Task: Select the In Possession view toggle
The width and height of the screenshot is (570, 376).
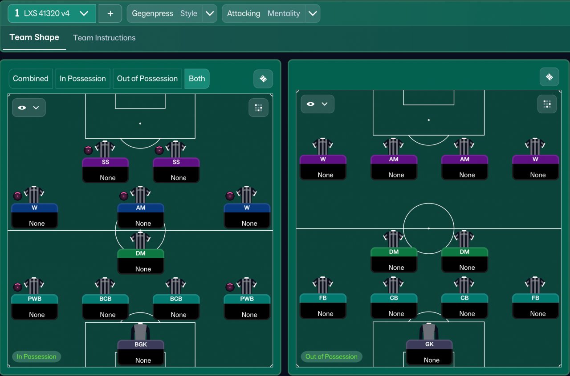Action: 83,79
